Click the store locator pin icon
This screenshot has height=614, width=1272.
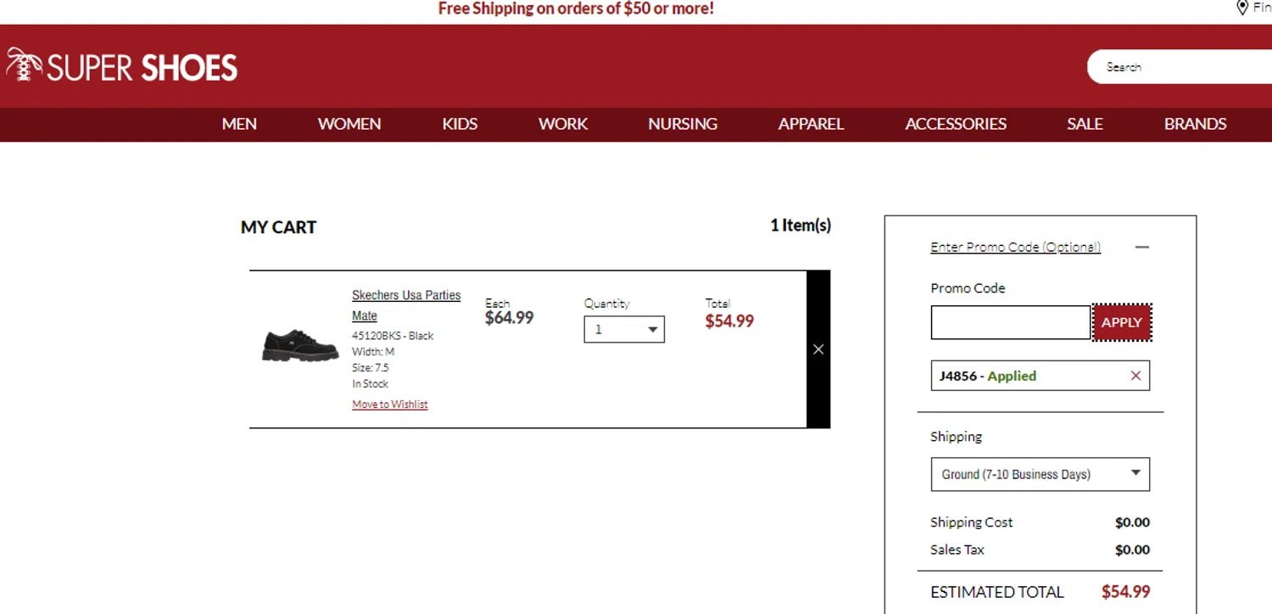coord(1242,8)
